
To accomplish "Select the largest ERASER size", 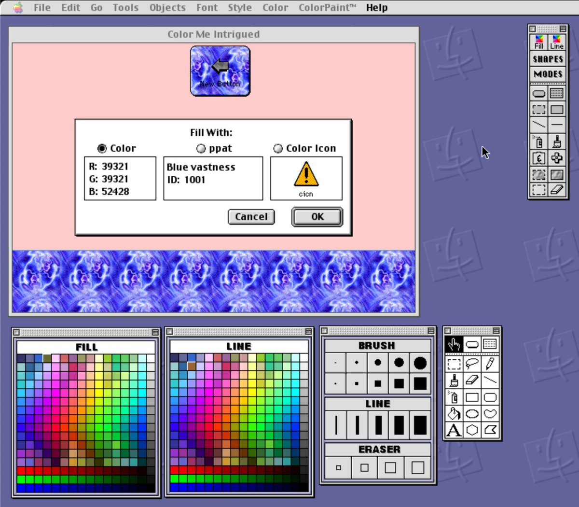I will pyautogui.click(x=418, y=467).
